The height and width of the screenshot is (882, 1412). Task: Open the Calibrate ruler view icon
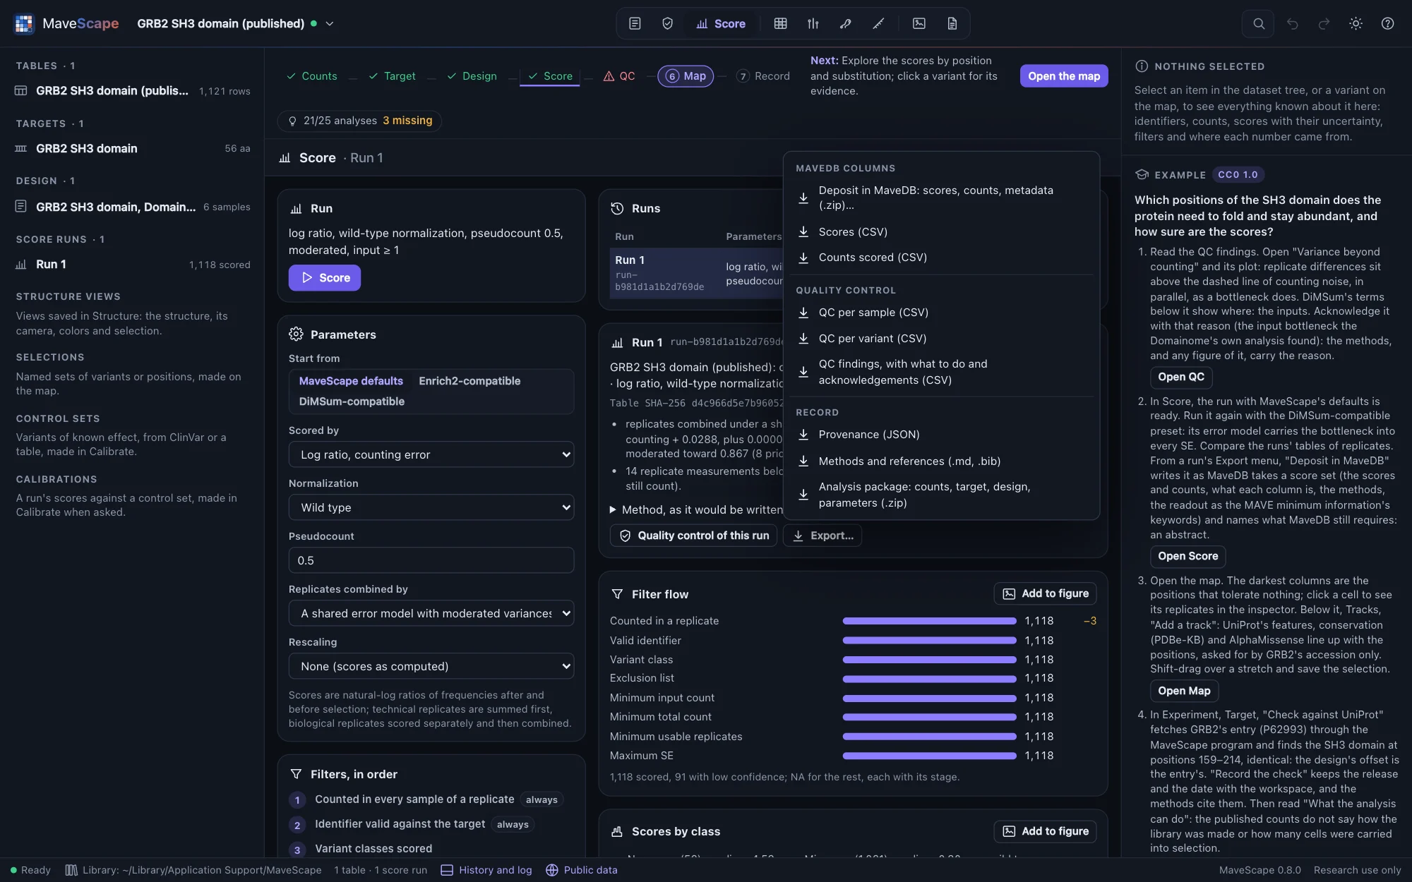coord(878,23)
